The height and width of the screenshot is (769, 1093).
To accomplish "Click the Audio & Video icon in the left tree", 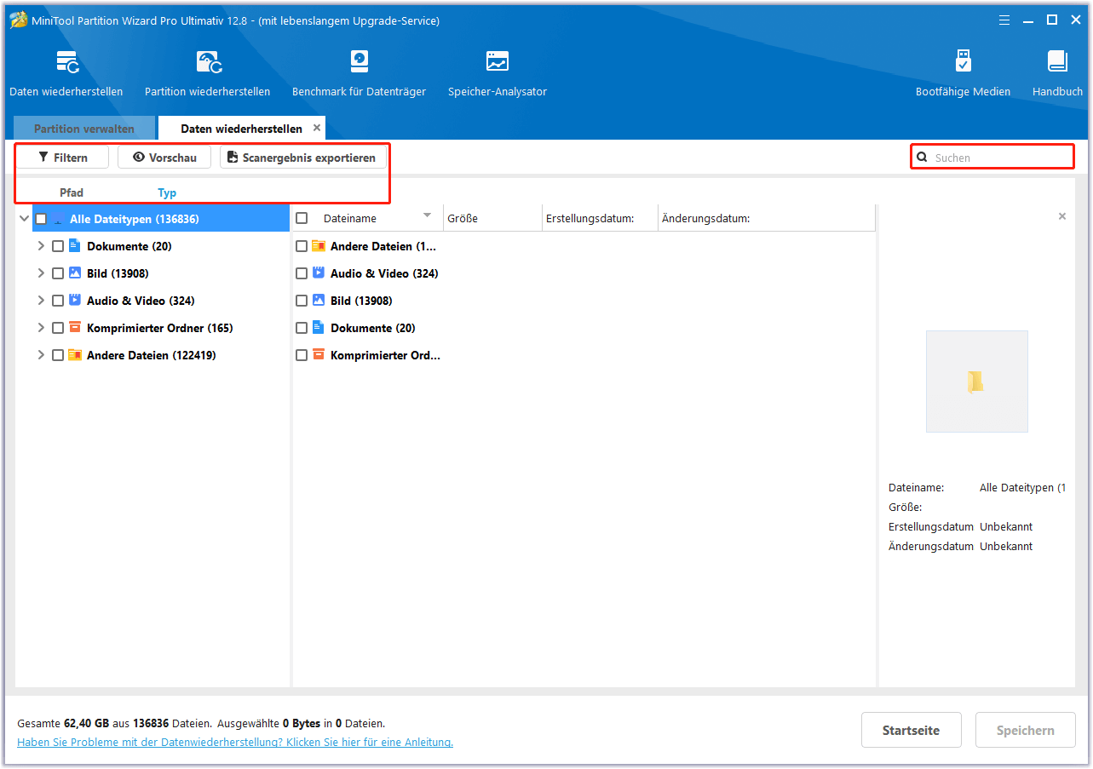I will coord(75,301).
